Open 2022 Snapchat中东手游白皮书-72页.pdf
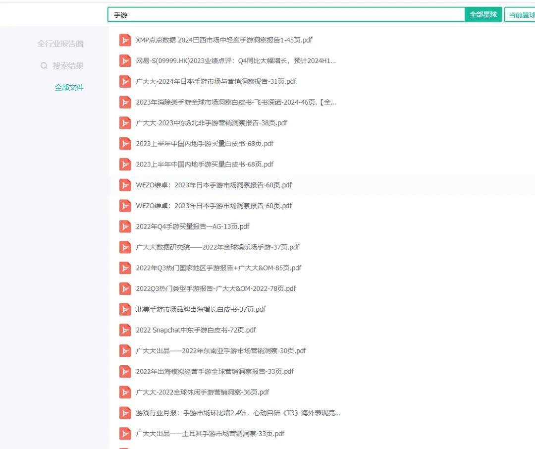The image size is (535, 449). point(196,330)
